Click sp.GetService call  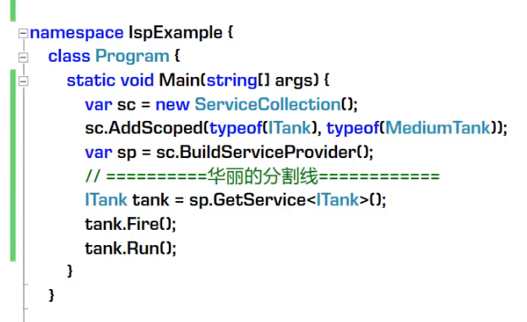coord(247,199)
